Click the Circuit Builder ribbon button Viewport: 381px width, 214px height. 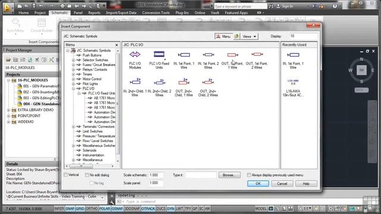click(x=42, y=26)
